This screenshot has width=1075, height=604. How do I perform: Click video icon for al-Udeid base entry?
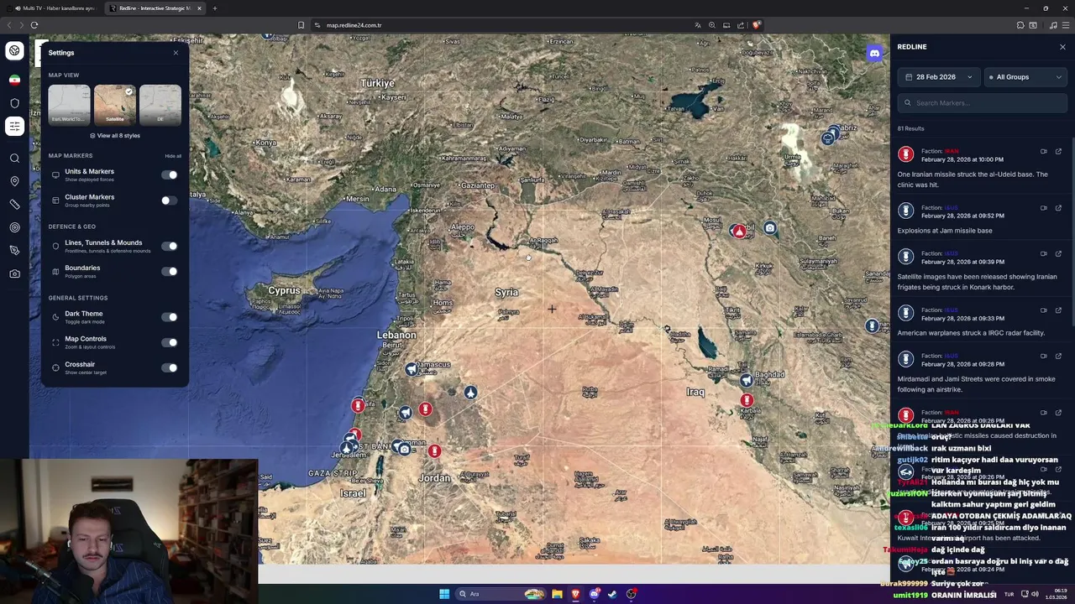click(1043, 151)
